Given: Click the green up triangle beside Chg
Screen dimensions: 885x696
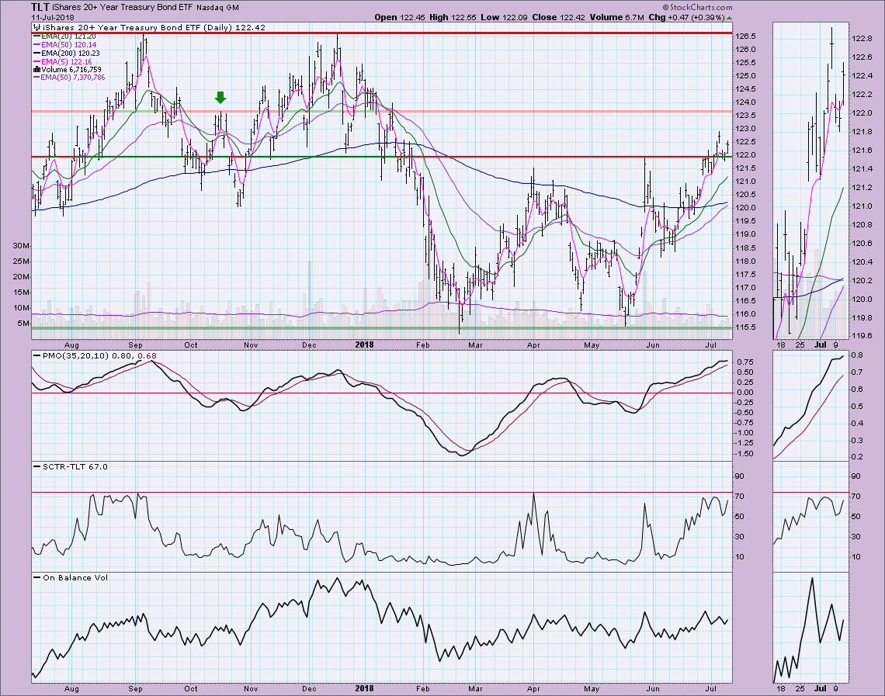Looking at the screenshot, I should pyautogui.click(x=731, y=17).
